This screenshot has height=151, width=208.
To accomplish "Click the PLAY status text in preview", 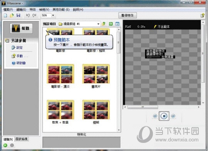I will (x=128, y=27).
